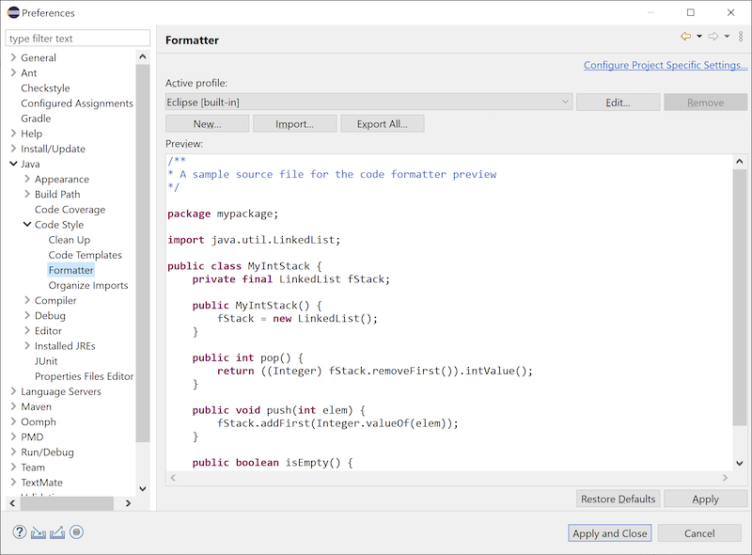Click the type filter text field
The width and height of the screenshot is (752, 555).
78,39
